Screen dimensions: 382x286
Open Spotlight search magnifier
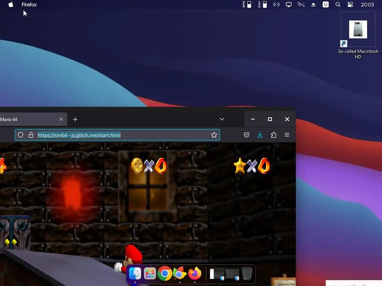(338, 4)
